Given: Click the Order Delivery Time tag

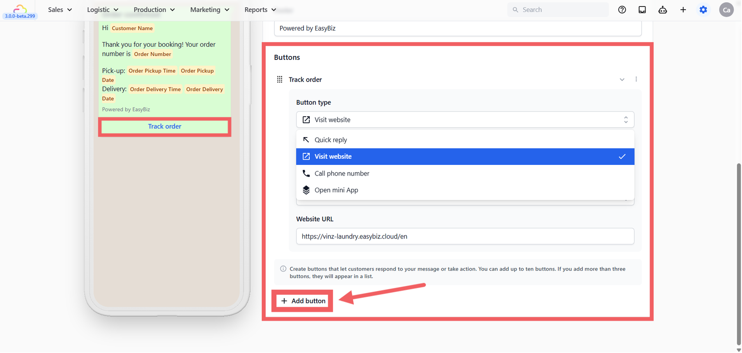Looking at the screenshot, I should [155, 89].
